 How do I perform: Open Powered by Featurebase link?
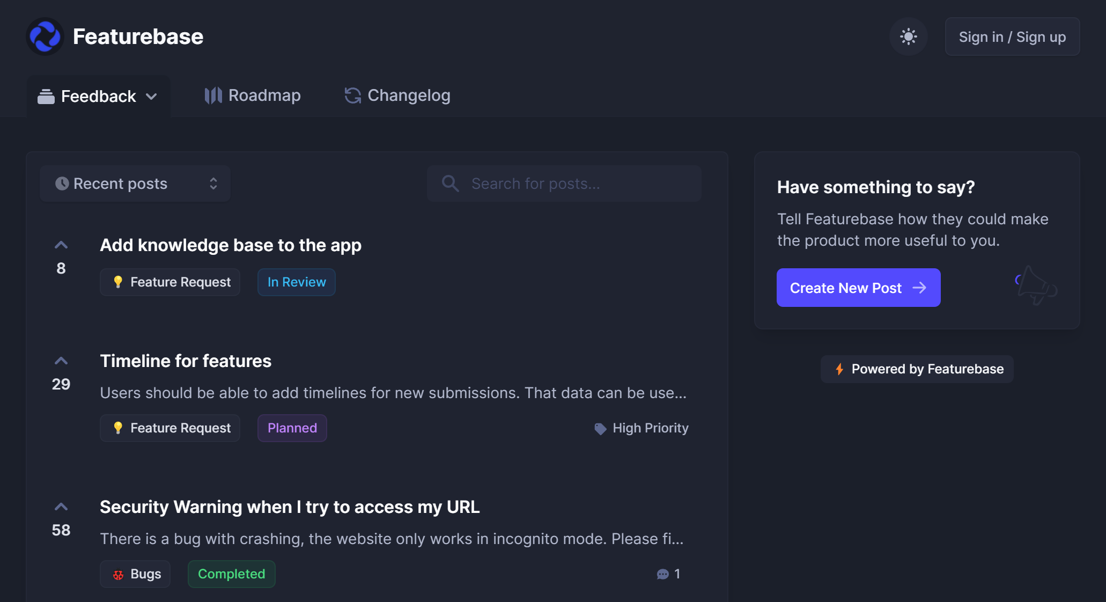[x=917, y=369]
